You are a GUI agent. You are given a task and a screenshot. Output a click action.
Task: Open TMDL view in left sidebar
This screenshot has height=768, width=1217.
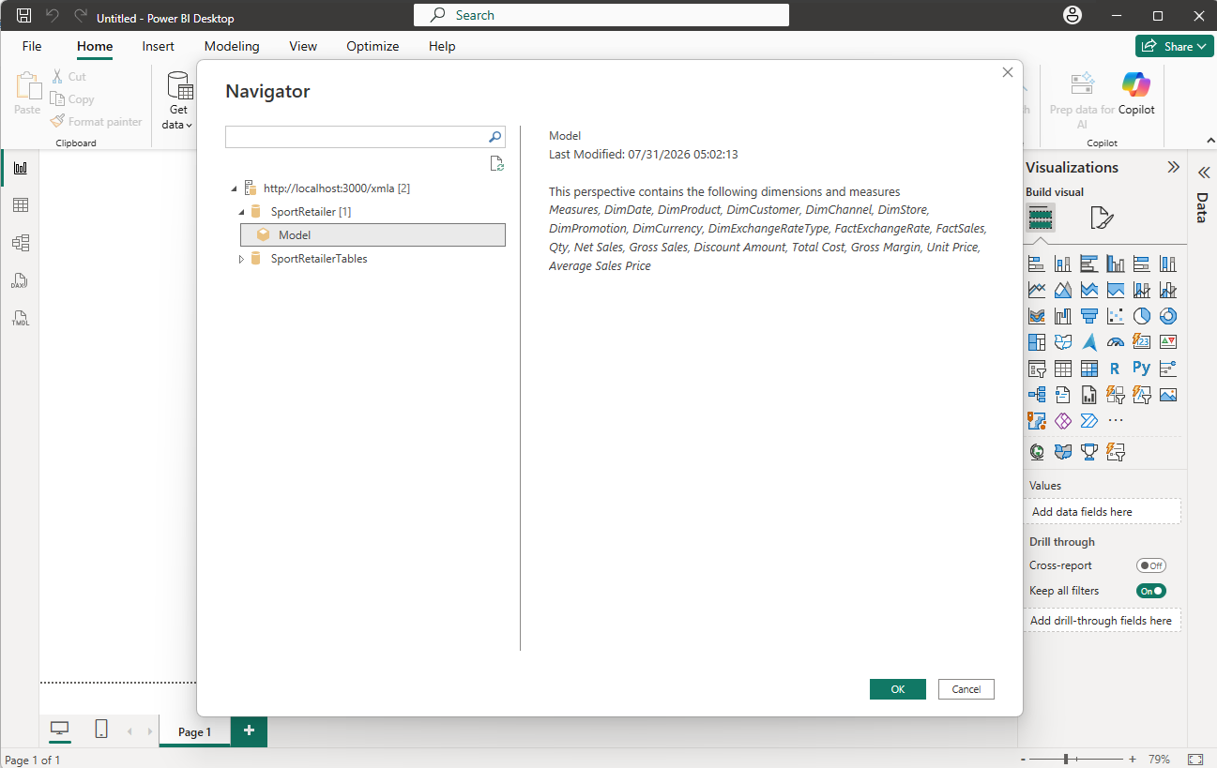tap(20, 318)
